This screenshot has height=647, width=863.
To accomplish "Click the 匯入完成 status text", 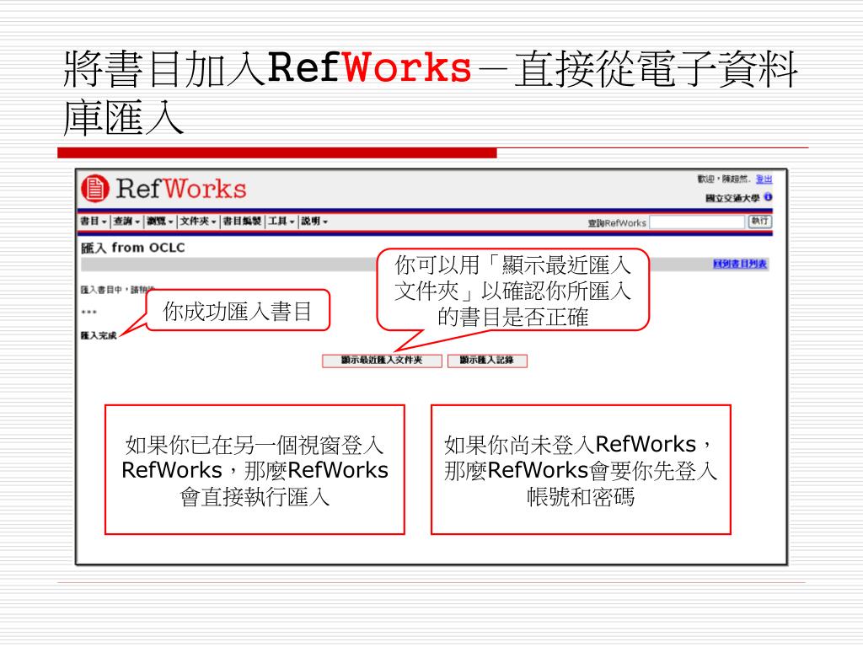I will tap(99, 335).
